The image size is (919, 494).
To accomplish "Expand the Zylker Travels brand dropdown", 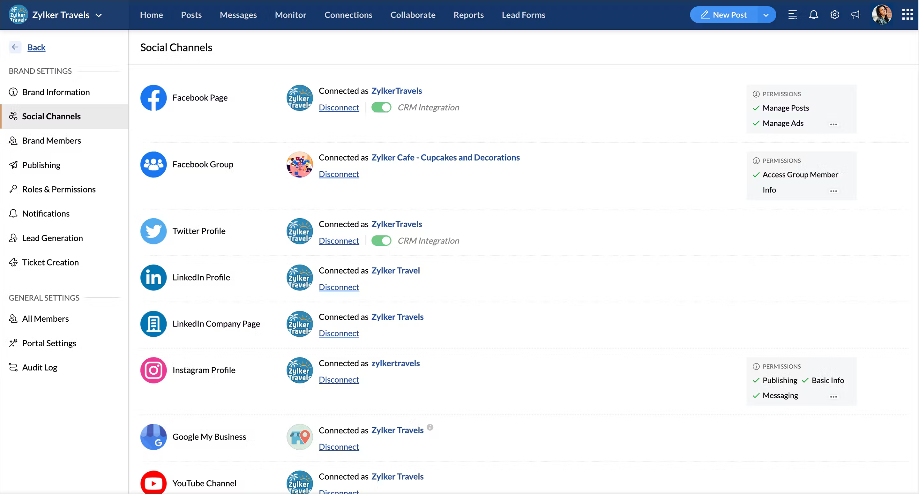I will point(99,15).
